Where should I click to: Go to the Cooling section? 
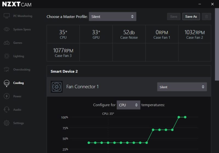point(18,83)
